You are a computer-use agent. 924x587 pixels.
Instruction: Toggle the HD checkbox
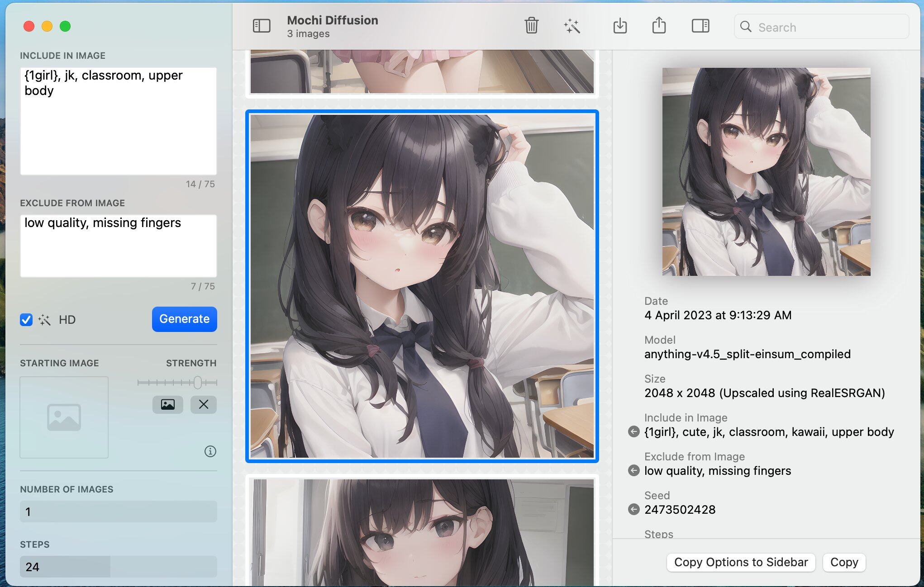(26, 320)
